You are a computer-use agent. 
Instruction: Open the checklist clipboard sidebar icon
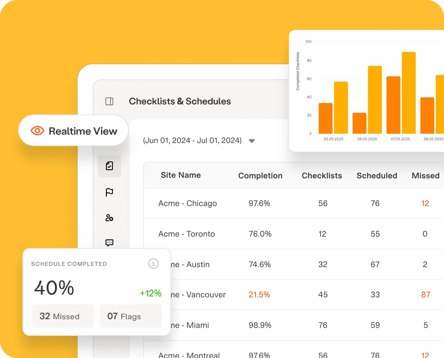[110, 166]
